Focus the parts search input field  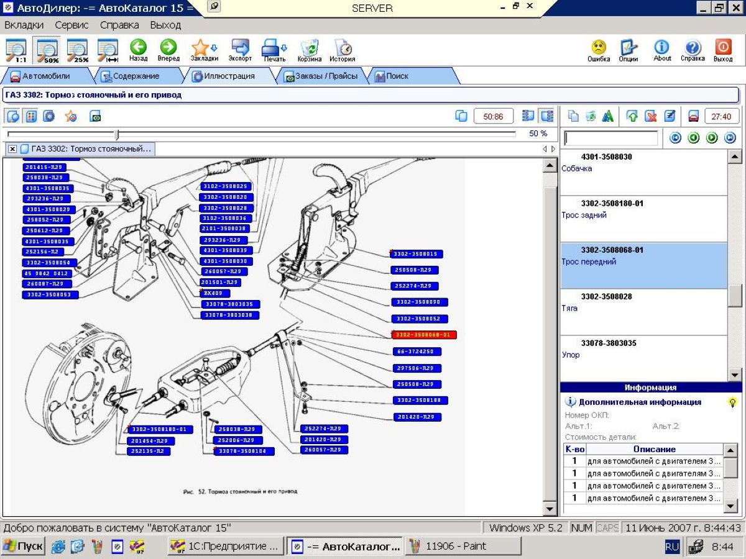610,138
